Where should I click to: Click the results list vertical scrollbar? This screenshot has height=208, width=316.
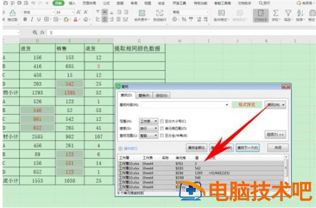(x=286, y=173)
